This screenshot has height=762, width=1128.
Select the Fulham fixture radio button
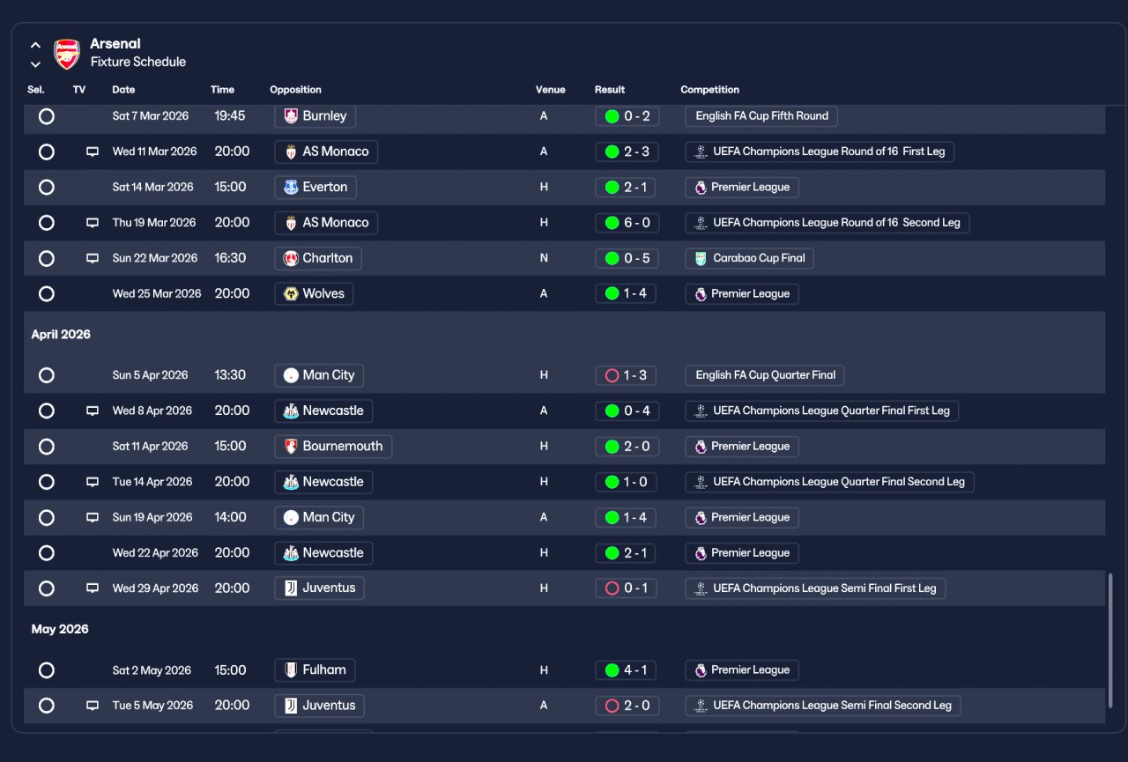click(x=47, y=670)
